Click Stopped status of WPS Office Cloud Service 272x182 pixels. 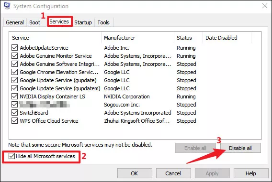pos(186,121)
